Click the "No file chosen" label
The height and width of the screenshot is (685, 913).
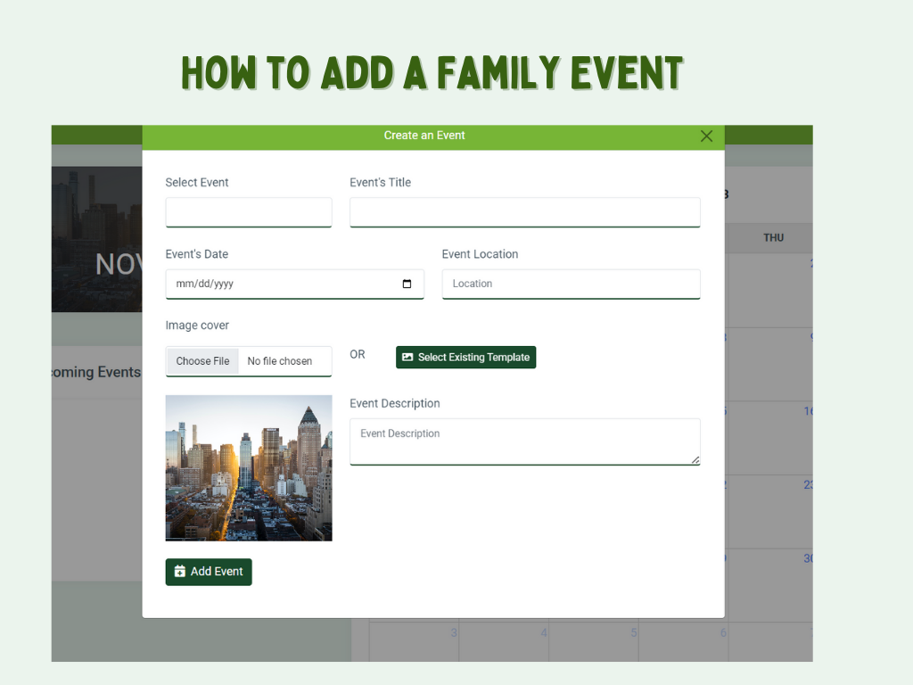point(280,361)
